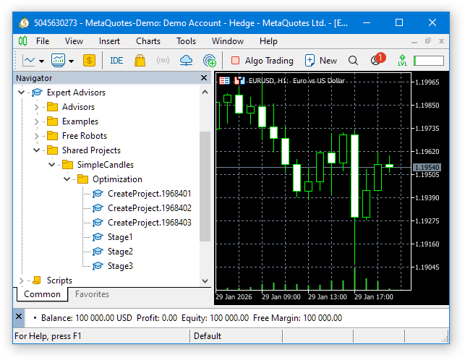The image size is (465, 360).
Task: Expand the Advisors folder
Action: pos(36,107)
